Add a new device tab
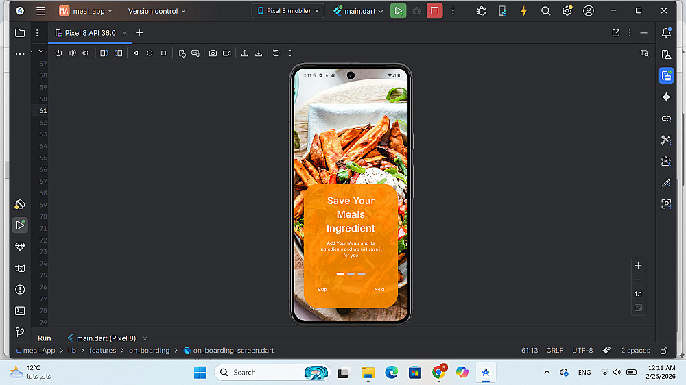This screenshot has height=385, width=686. click(x=139, y=33)
